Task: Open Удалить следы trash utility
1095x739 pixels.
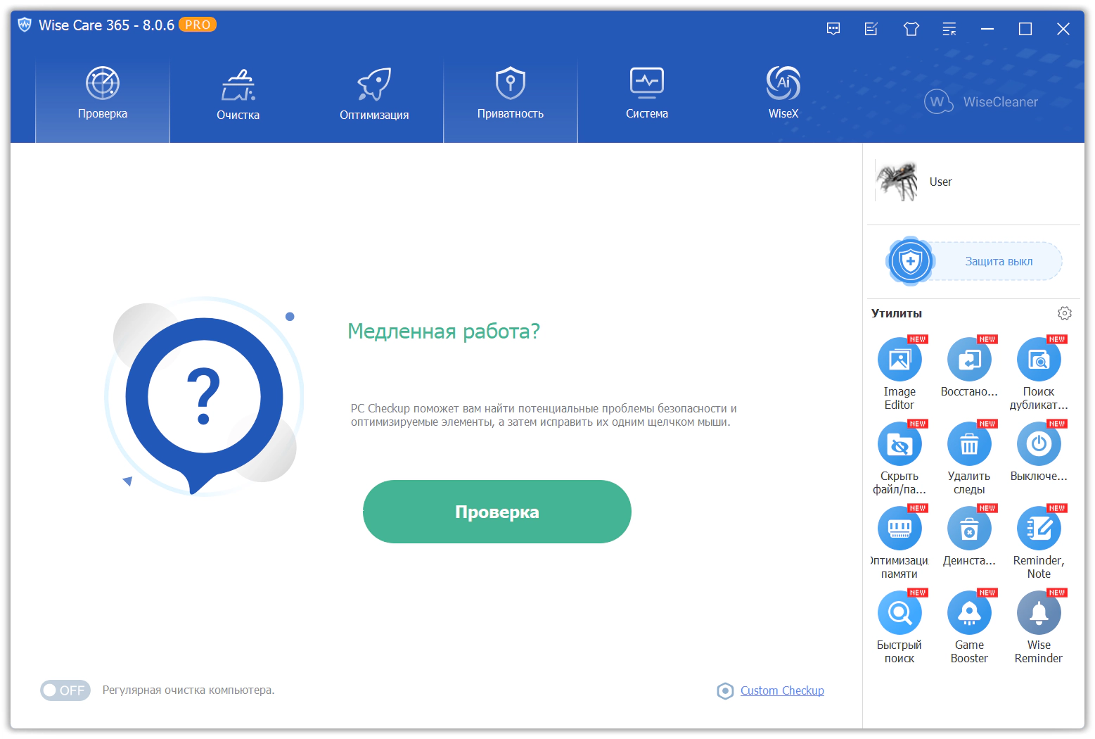Action: pyautogui.click(x=969, y=444)
